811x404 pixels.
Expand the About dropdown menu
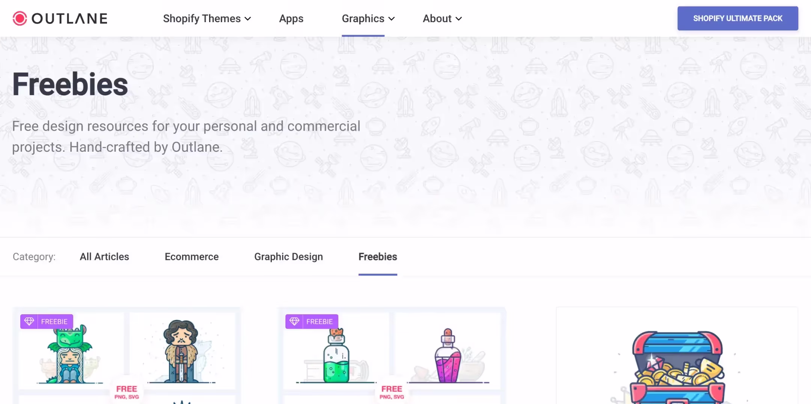point(442,18)
